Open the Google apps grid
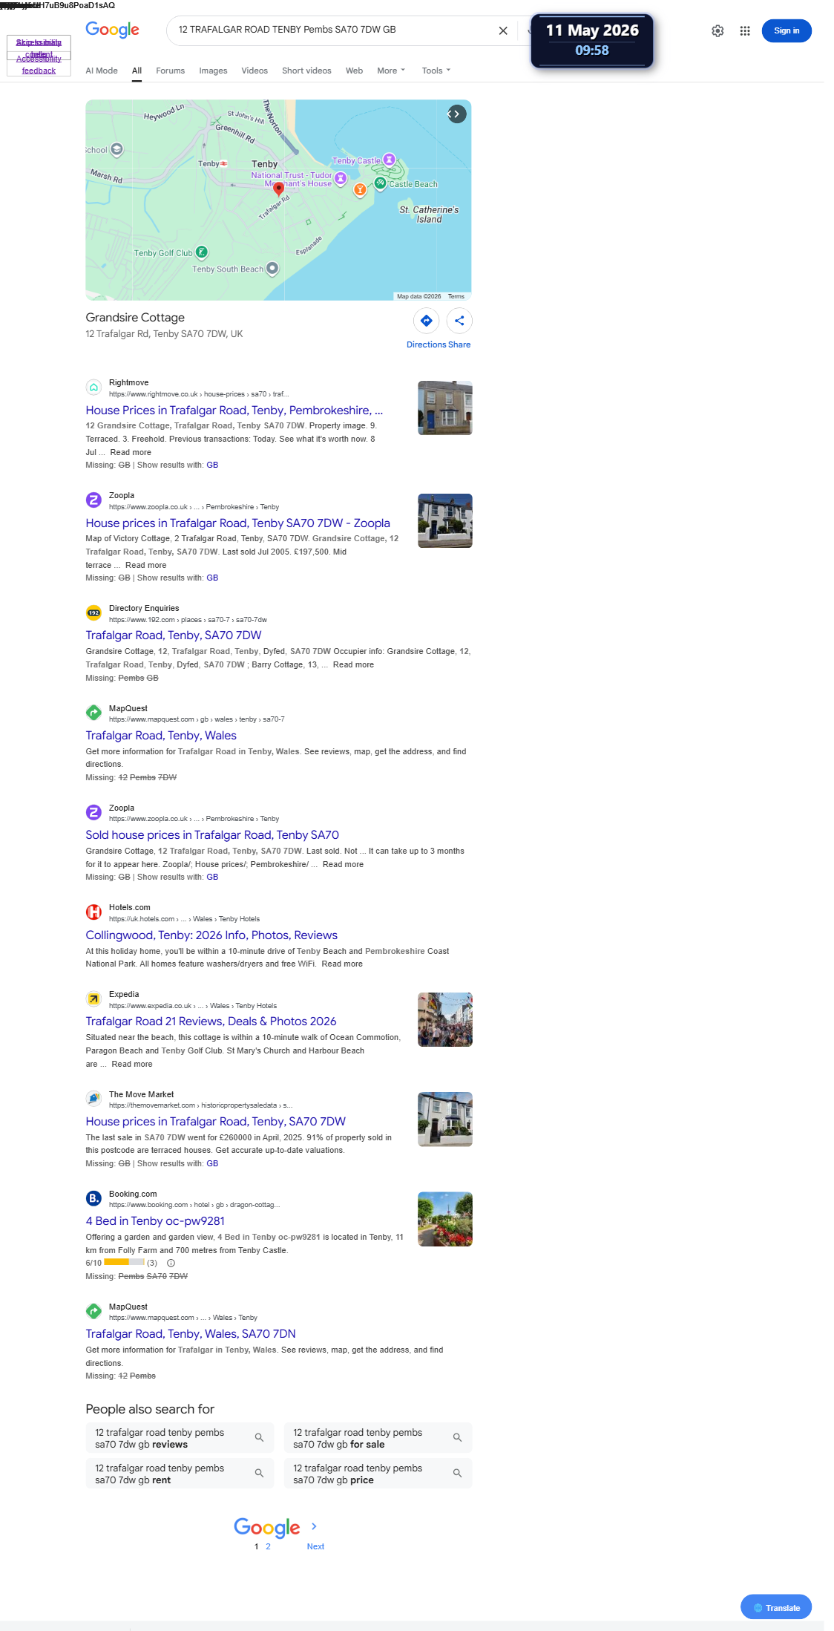 pos(745,31)
